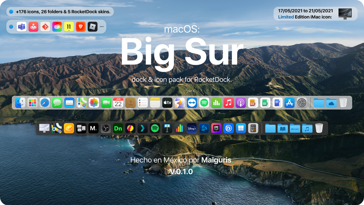Click the three dots after Roblox

tap(102, 27)
